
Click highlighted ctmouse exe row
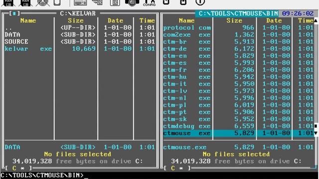tap(238, 133)
